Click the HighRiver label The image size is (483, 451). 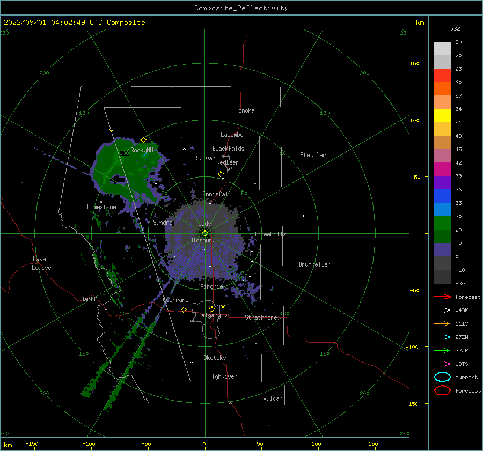pyautogui.click(x=222, y=376)
